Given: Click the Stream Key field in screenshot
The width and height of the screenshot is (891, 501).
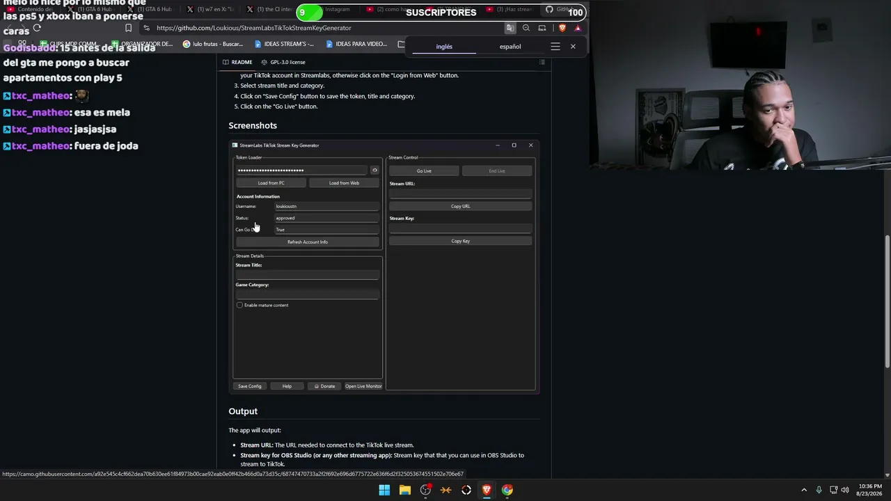Looking at the screenshot, I should point(460,228).
